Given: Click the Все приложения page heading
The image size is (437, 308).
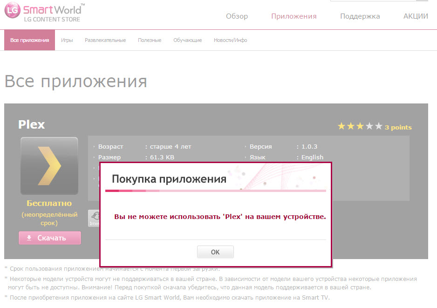Looking at the screenshot, I should (76, 81).
